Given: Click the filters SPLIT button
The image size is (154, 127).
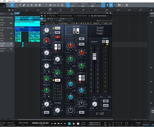Looking at the screenshot, I should [x=47, y=112].
